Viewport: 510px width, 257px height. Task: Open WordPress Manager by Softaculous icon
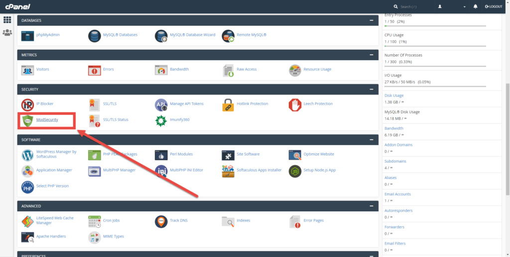point(27,155)
